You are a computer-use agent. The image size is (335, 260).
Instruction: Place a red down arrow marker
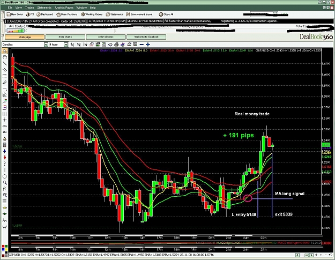pos(5,158)
